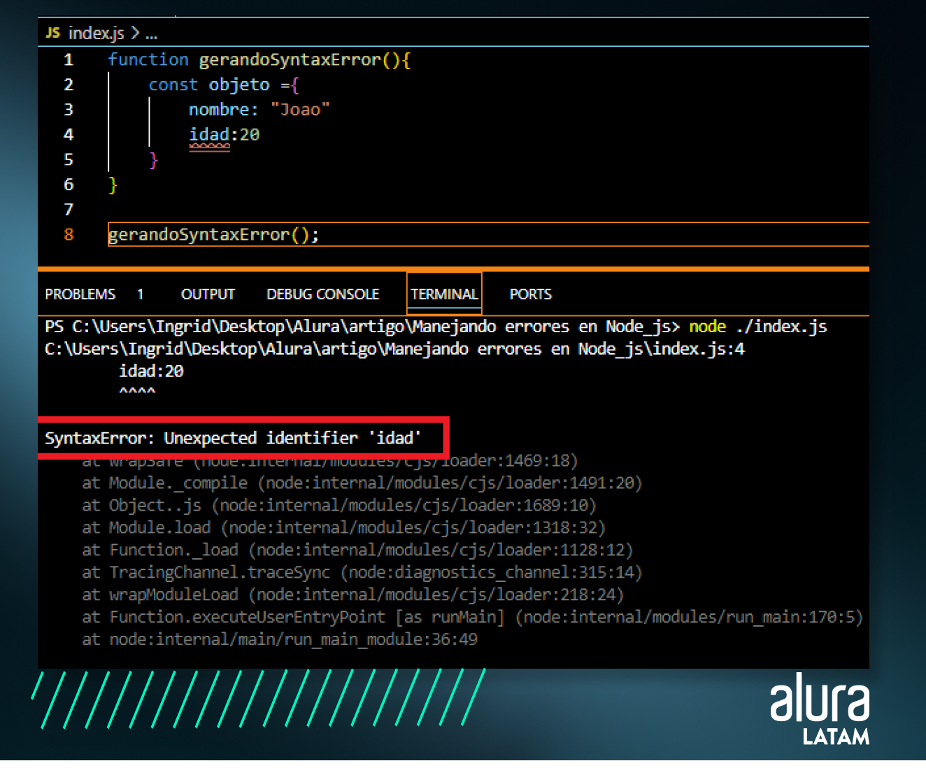Click the Alura LATAM logo
Image resolution: width=926 pixels, height=768 pixels.
(x=820, y=709)
